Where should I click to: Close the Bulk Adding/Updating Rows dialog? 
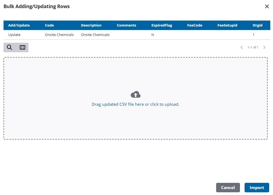(267, 7)
